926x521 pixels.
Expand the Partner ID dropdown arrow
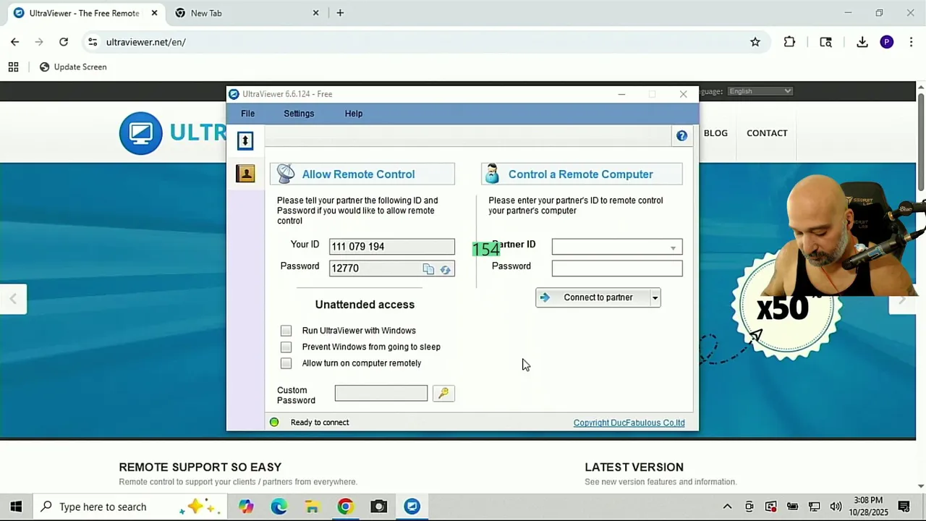pyautogui.click(x=673, y=248)
